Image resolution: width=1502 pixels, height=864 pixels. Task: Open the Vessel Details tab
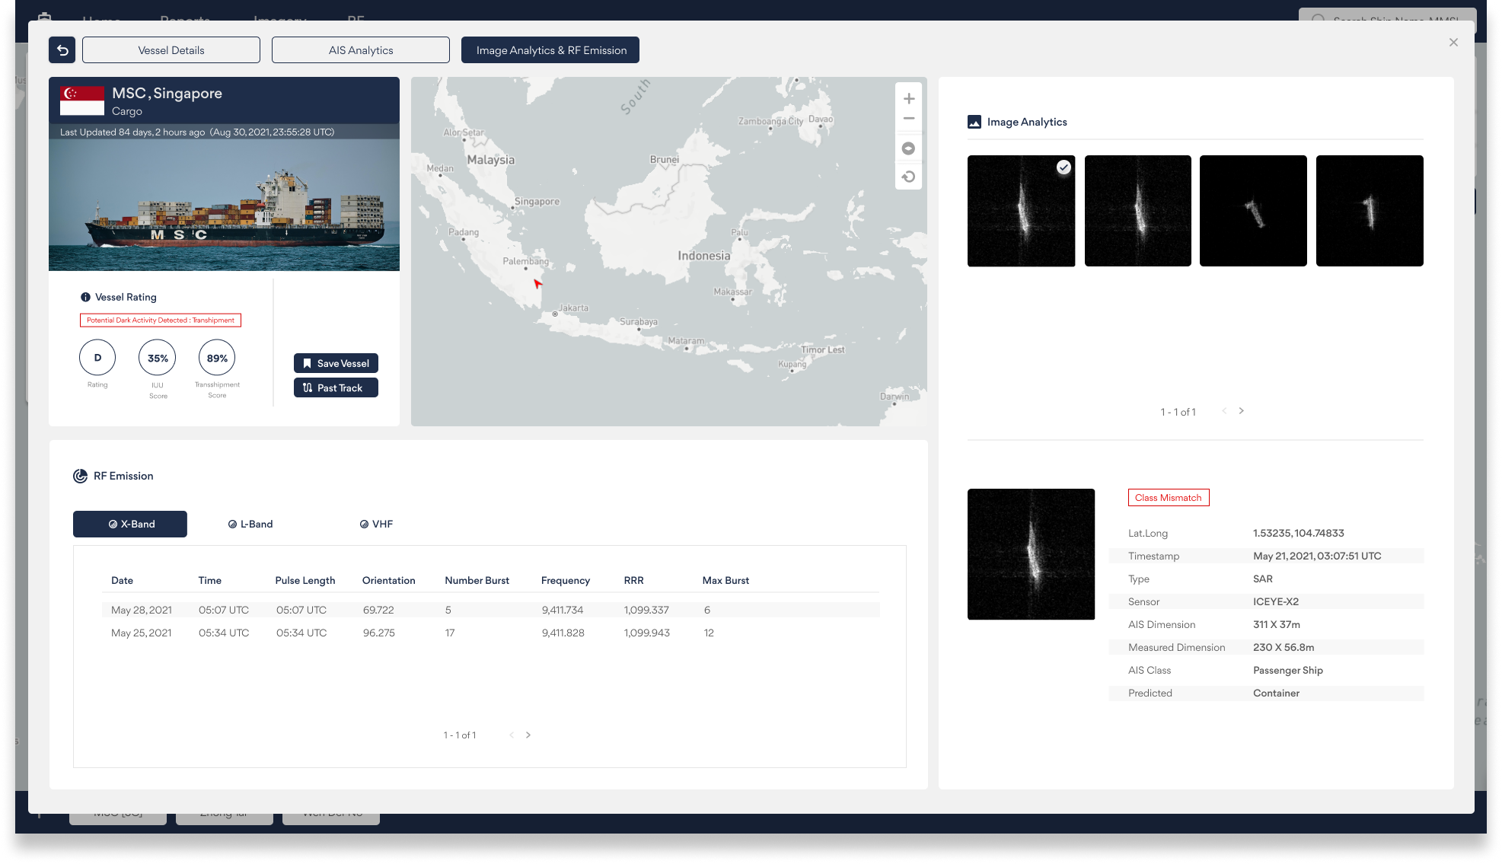pos(171,50)
